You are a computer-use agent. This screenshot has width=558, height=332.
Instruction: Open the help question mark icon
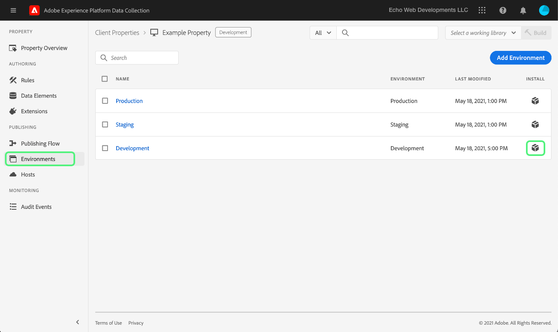tap(503, 11)
